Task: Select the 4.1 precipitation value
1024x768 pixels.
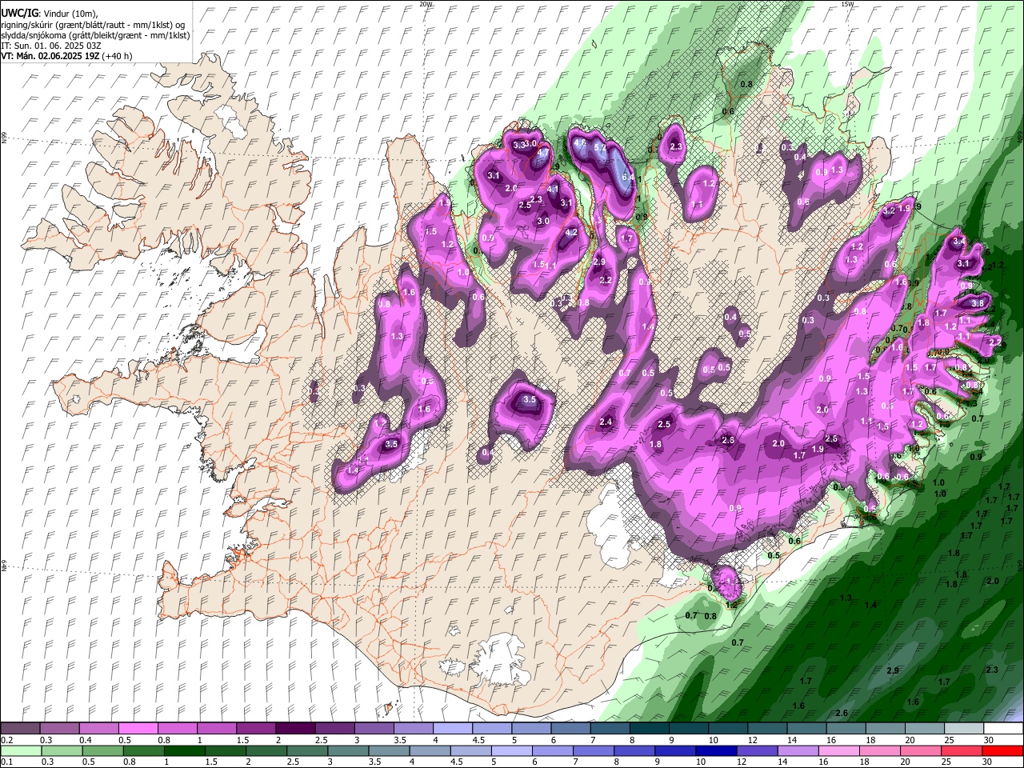Action: [x=552, y=190]
